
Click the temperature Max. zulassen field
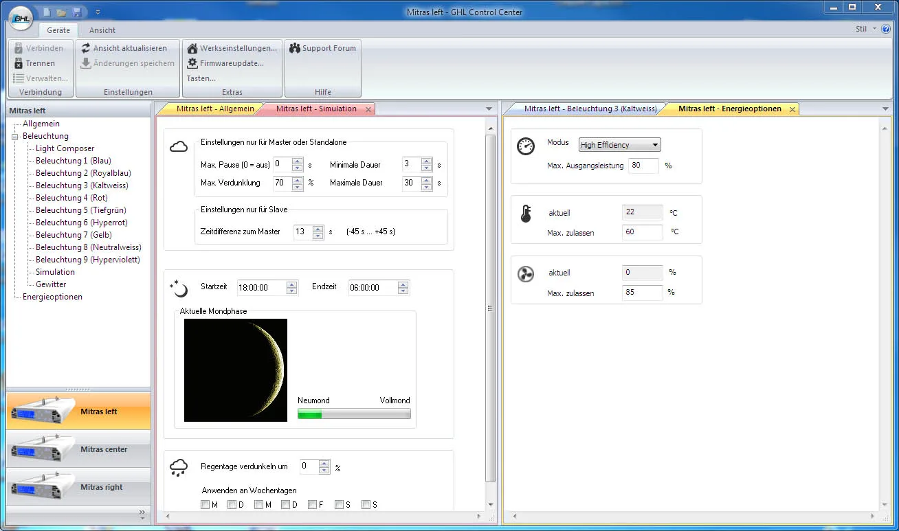coord(643,232)
